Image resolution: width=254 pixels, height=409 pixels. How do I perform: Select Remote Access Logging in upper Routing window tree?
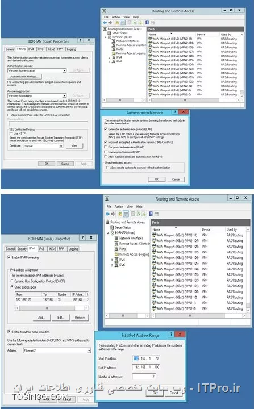[x=131, y=53]
